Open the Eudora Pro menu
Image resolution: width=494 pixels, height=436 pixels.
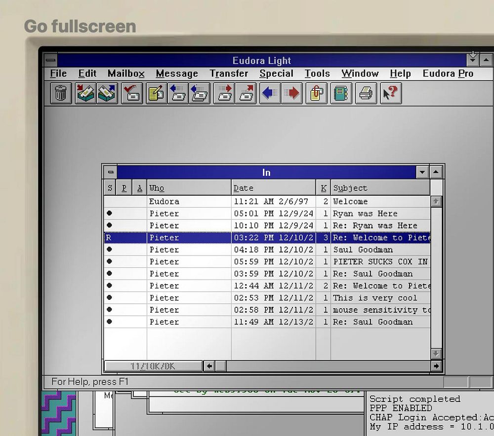coord(448,73)
